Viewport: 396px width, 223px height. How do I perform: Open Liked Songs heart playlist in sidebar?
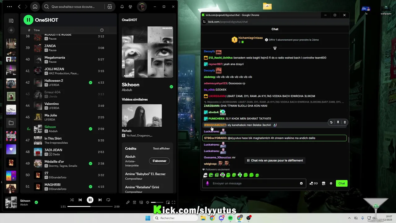click(x=11, y=149)
